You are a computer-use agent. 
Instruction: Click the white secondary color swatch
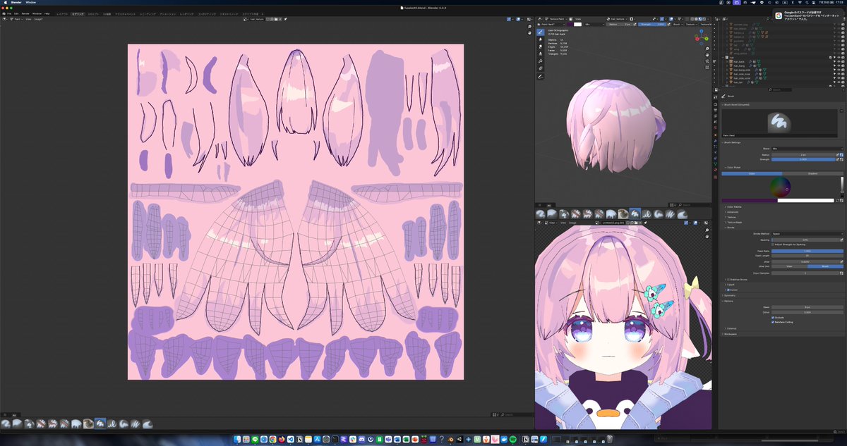coord(806,200)
